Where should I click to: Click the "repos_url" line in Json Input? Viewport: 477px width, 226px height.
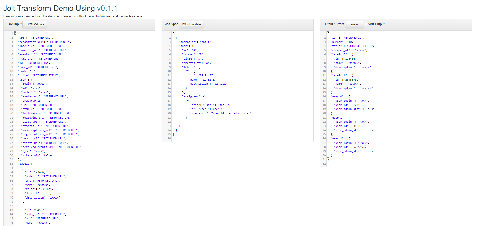coord(44,138)
